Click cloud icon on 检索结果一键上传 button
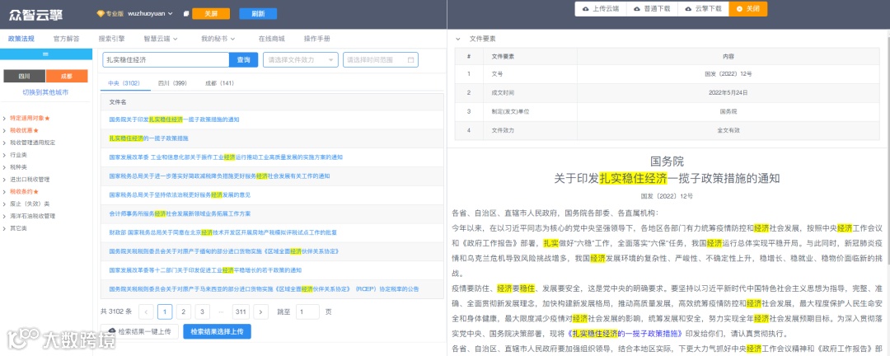 tap(112, 331)
